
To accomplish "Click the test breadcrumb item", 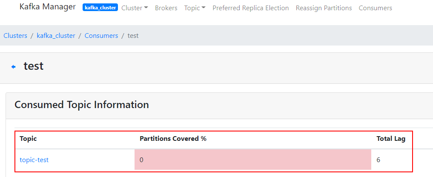I will point(133,36).
